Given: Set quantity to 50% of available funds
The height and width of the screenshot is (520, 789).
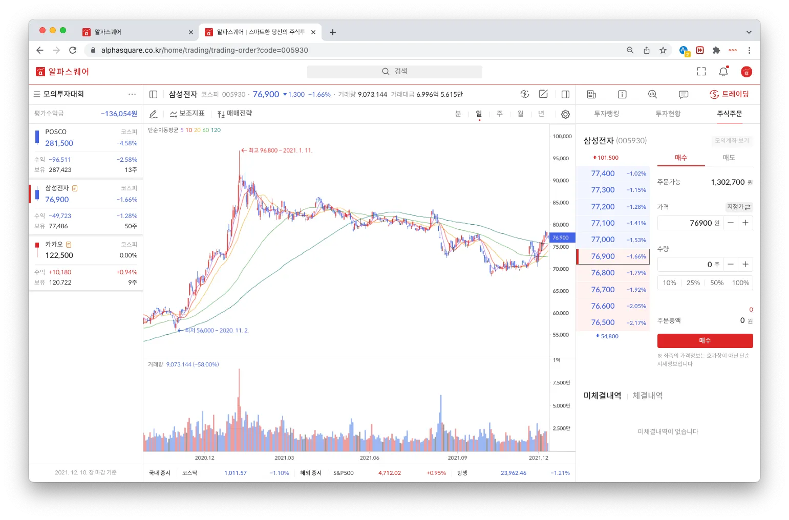Looking at the screenshot, I should [x=717, y=283].
